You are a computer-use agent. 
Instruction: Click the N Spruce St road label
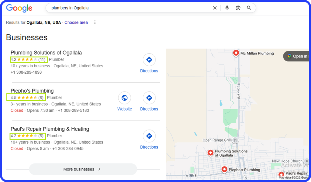239,91
